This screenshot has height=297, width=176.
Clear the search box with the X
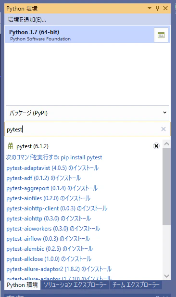point(163,129)
